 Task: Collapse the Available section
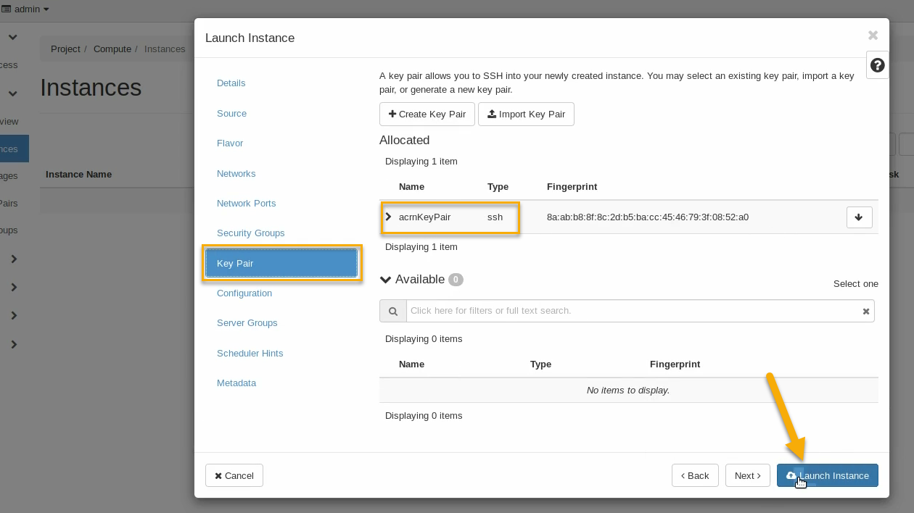[x=385, y=280]
